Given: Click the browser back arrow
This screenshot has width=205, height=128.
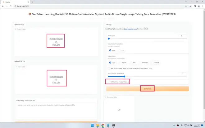Looking at the screenshot, I should point(3,6).
